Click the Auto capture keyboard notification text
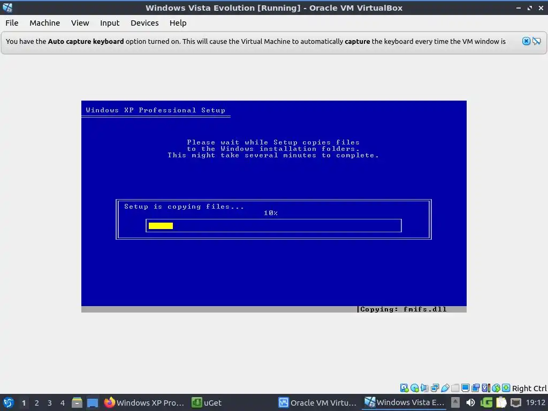 [255, 41]
